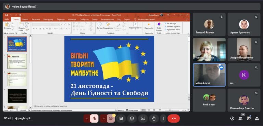Open the Анимация ribbon tab

(x=72, y=20)
